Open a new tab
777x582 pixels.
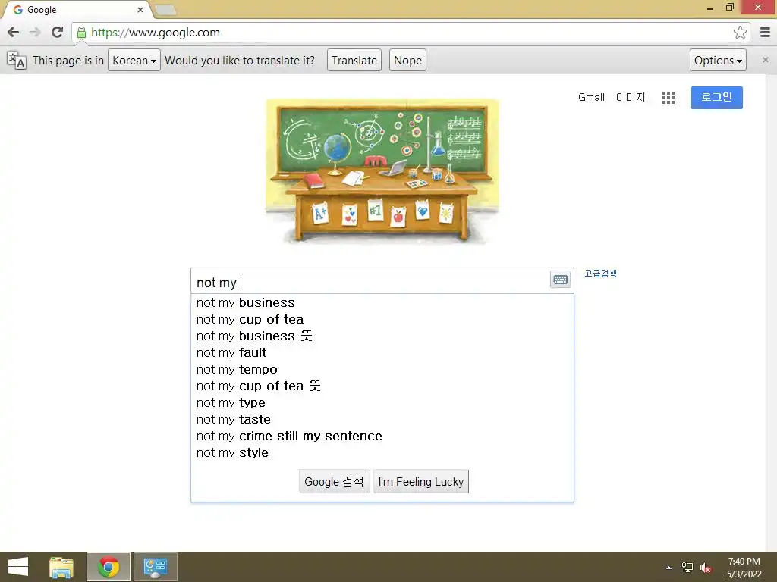(165, 9)
